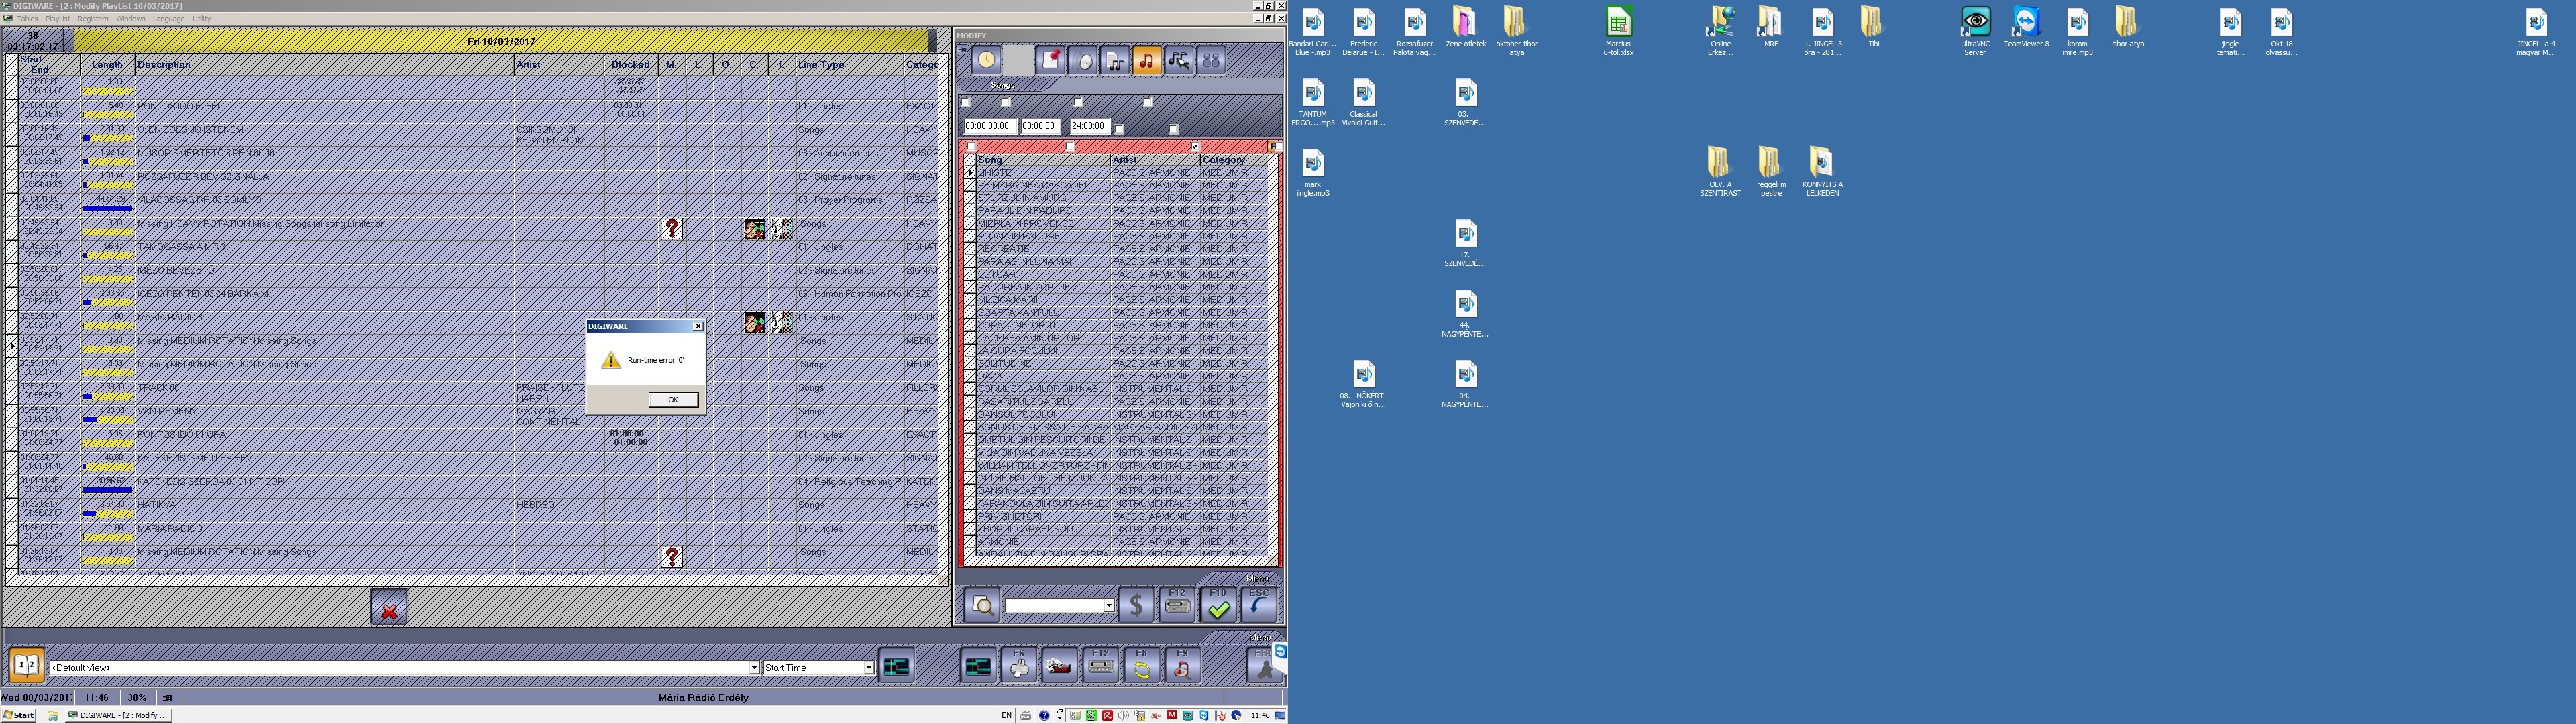
Task: Tick the checkbox right of 24:00:00 field
Action: (x=1119, y=129)
